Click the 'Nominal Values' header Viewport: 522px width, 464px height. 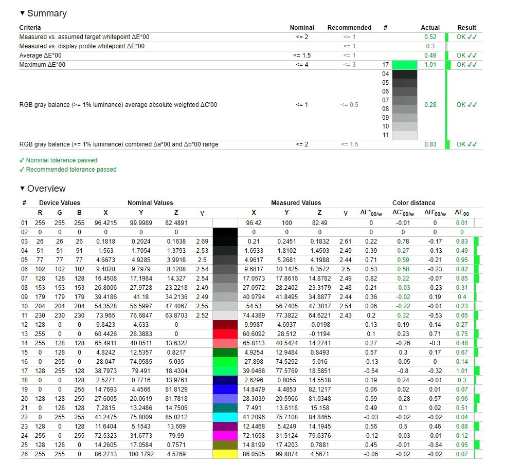[x=150, y=203]
